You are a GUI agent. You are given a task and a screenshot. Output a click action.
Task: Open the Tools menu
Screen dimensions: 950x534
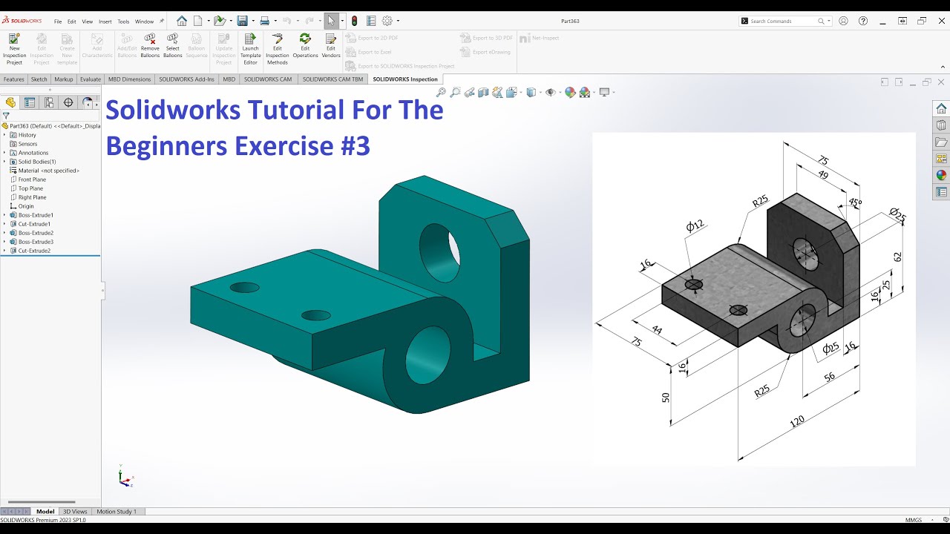point(123,22)
